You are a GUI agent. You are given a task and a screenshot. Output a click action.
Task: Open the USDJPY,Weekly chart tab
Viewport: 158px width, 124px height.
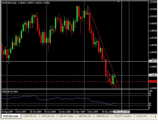point(123,116)
